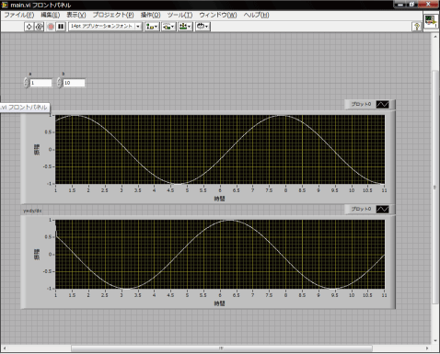This screenshot has width=440, height=354.
Task: Click lower graph プロット0 legend label
Action: (361, 209)
